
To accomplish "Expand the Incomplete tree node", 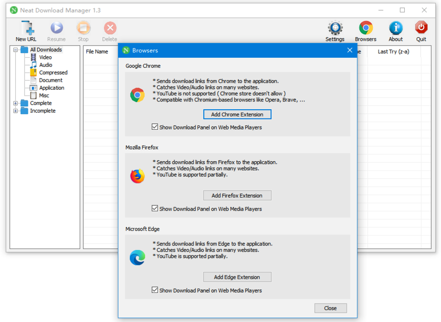I will (16, 111).
